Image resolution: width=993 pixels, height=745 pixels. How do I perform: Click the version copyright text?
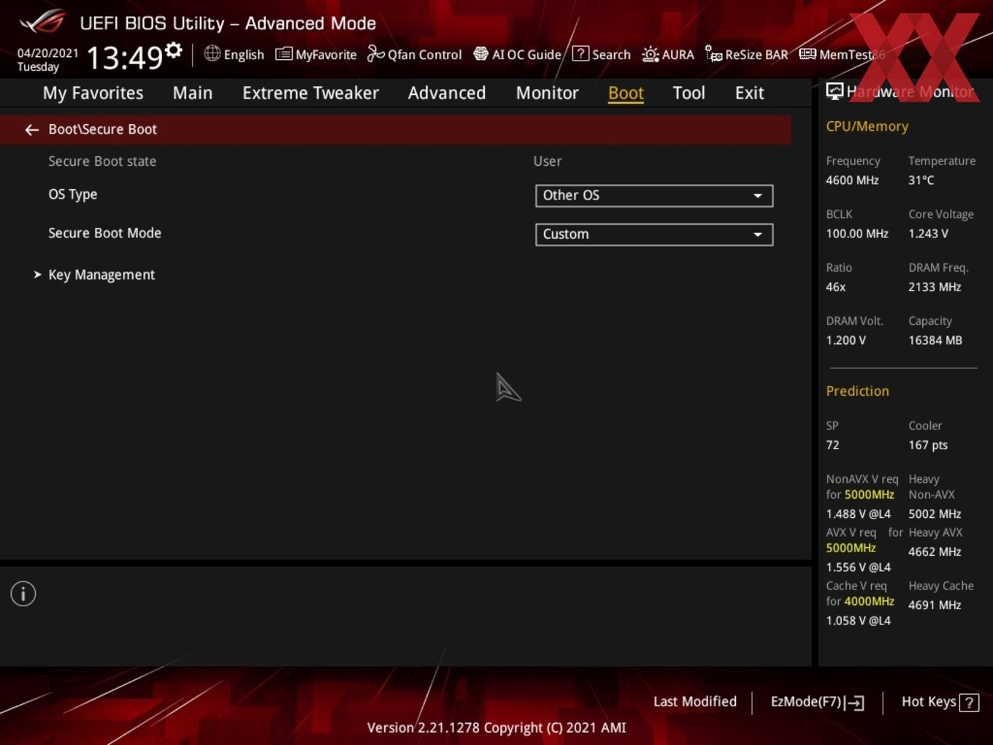coord(496,727)
